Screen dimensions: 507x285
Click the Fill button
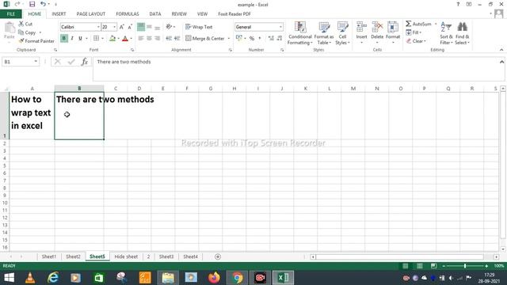[414, 32]
